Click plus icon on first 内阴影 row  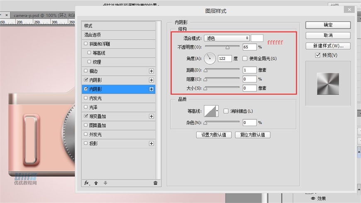click(151, 80)
